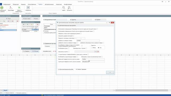Confirm dialog with the checkmark button
The height and width of the screenshot is (96, 171).
(x=110, y=73)
